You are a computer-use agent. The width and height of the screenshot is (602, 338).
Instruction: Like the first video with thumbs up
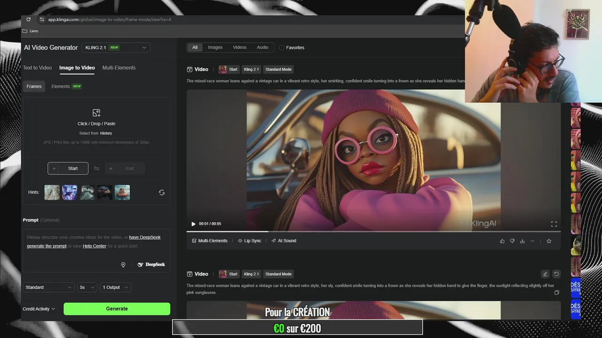[502, 241]
